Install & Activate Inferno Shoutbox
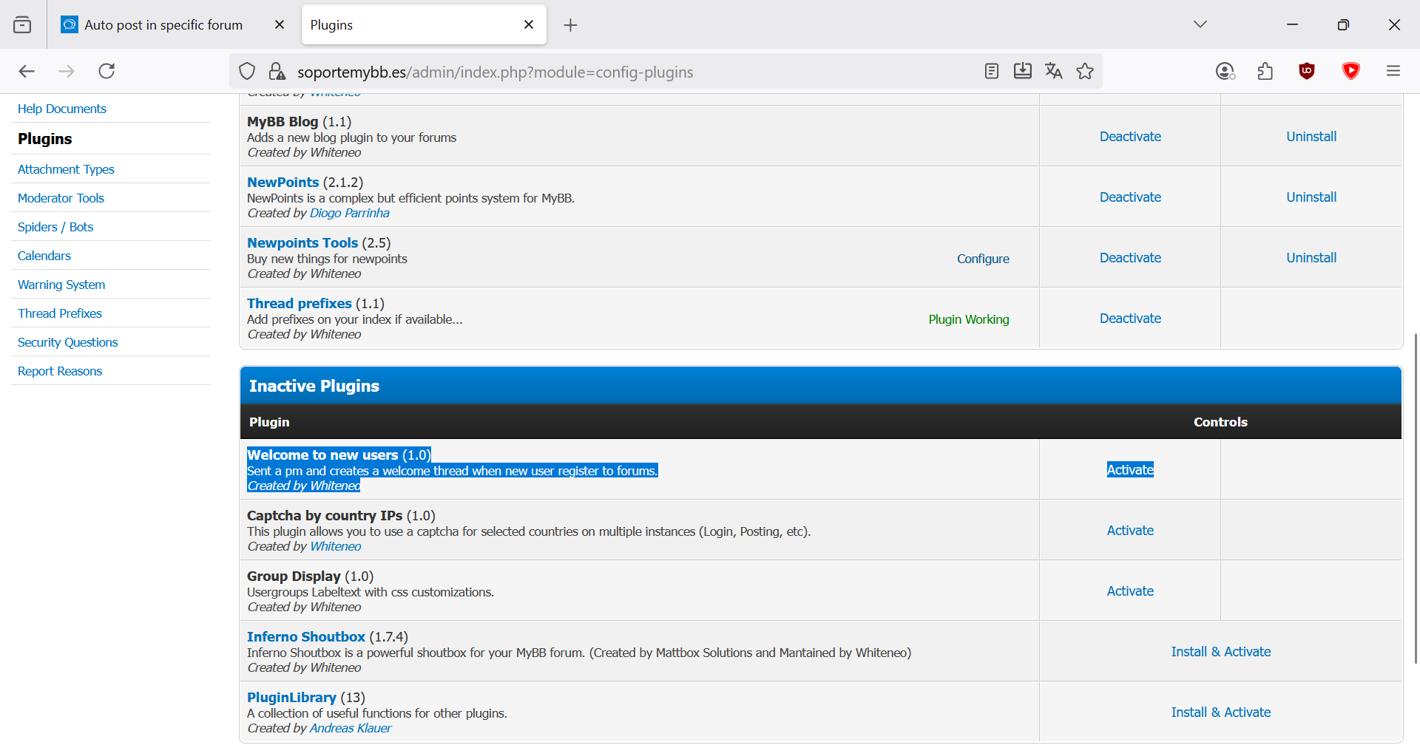 (1221, 652)
